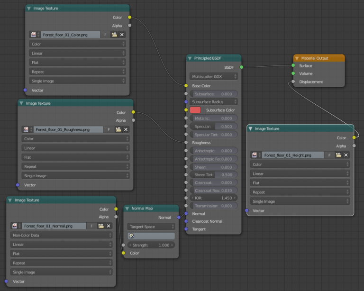
Task: Click the open folder icon for Forest_floor_01_Roughness.png
Action: point(118,129)
